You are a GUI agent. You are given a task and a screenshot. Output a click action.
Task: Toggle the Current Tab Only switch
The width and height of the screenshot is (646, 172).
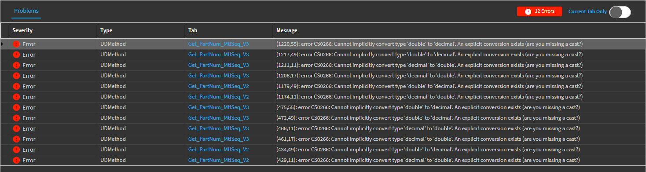click(620, 12)
